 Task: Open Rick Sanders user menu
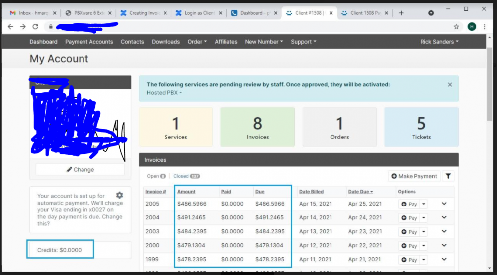click(x=439, y=42)
